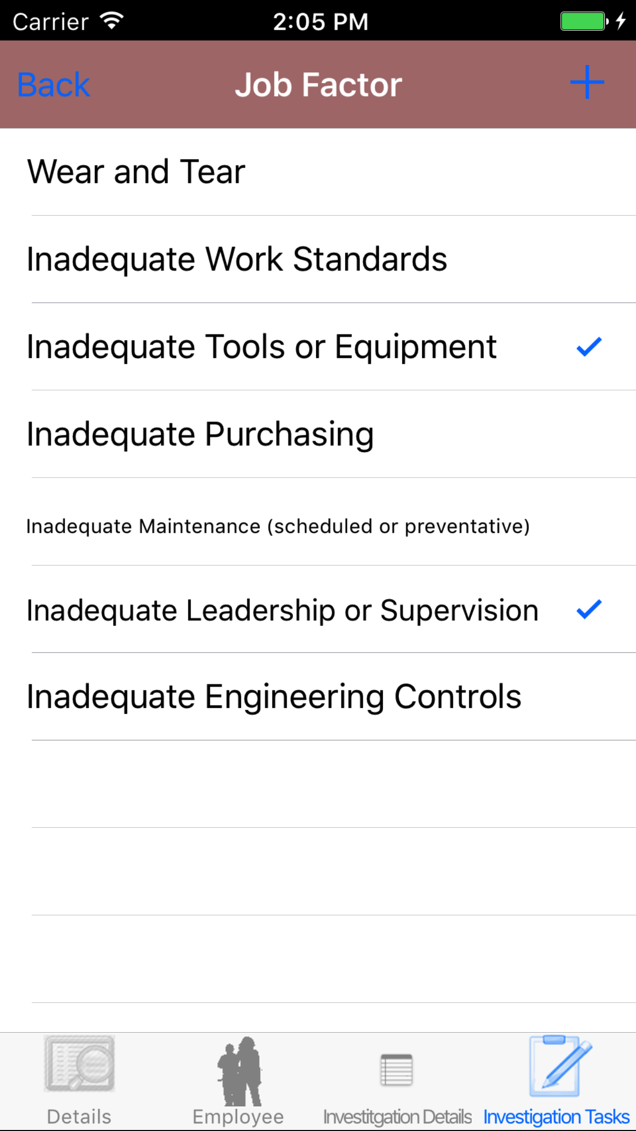
Task: Select the Employee silhouette icon
Action: tap(239, 1071)
